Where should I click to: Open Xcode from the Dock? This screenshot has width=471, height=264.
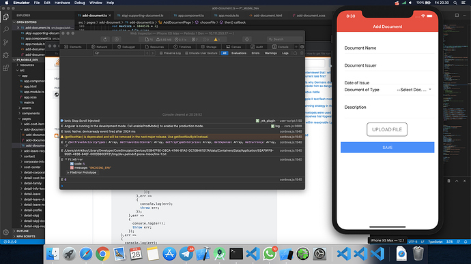(x=203, y=254)
